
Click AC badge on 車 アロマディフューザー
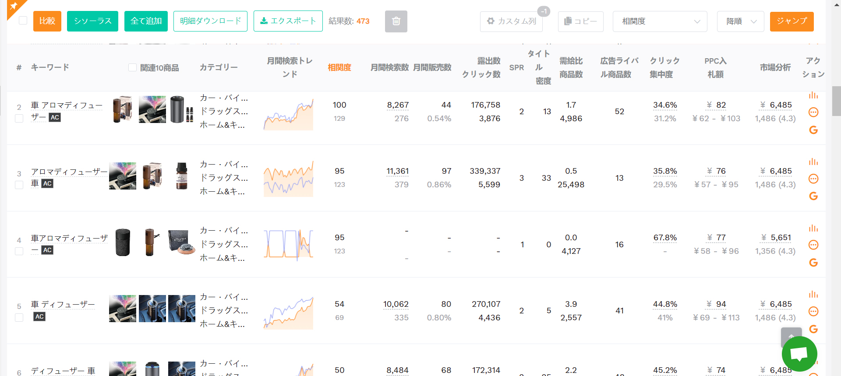pyautogui.click(x=55, y=117)
